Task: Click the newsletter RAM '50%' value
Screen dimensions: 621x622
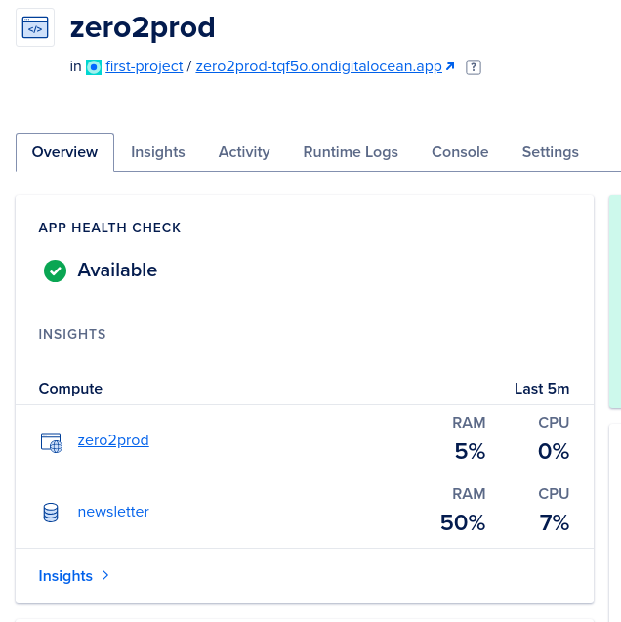Action: coord(463,522)
